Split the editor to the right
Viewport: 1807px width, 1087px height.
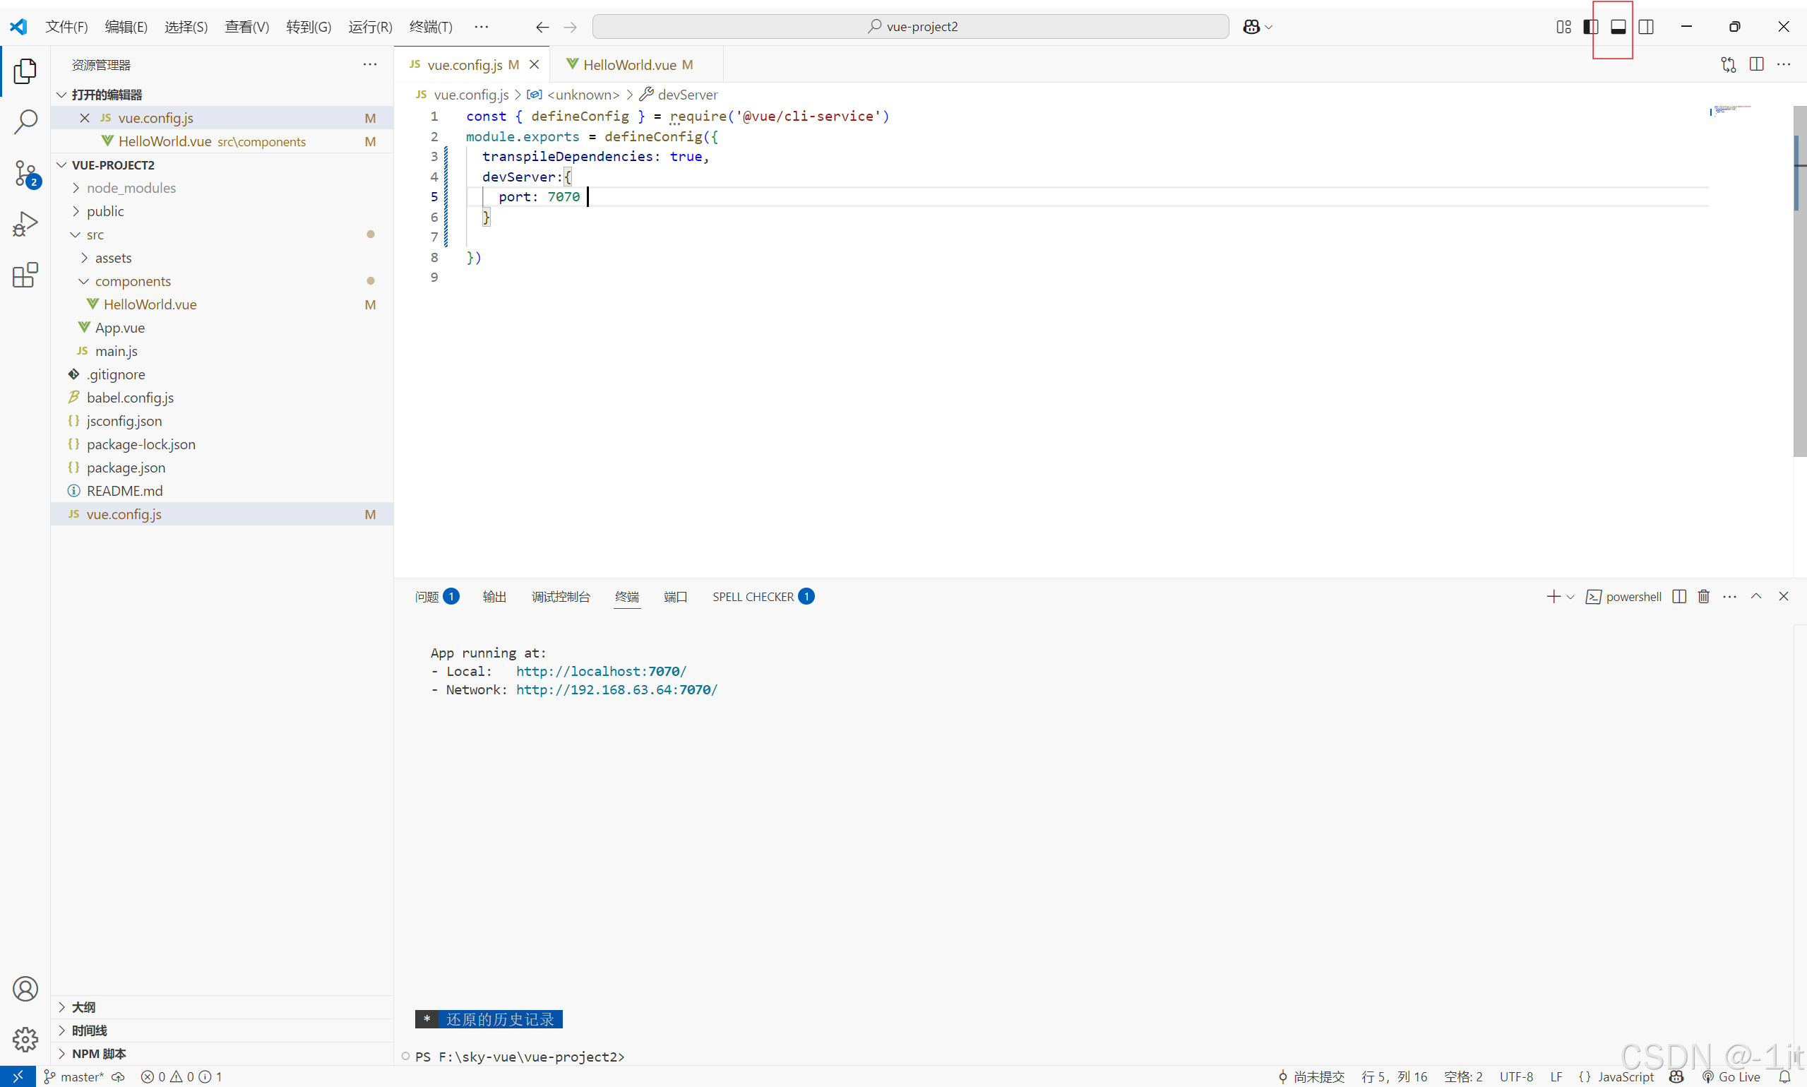tap(1755, 64)
